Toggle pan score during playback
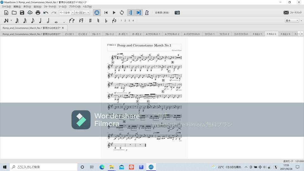 pyautogui.click(x=138, y=13)
